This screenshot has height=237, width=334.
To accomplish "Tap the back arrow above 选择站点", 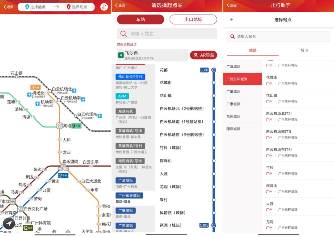I will 231,19.
